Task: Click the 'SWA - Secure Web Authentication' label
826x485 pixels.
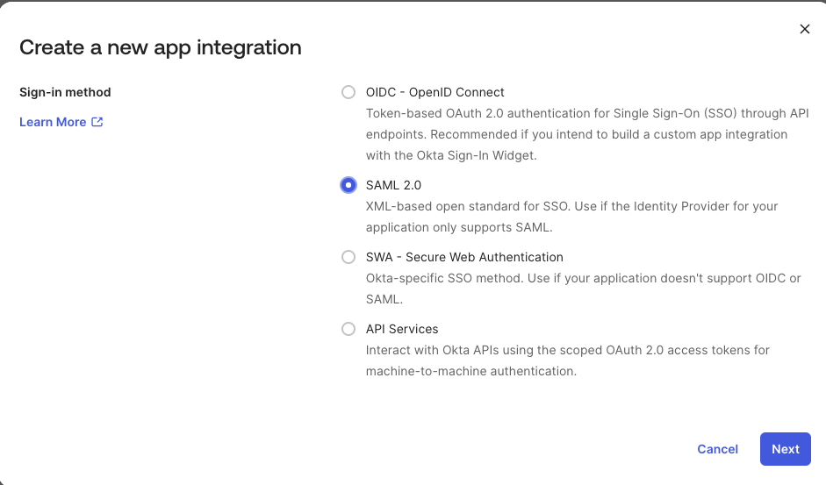Action: click(464, 257)
